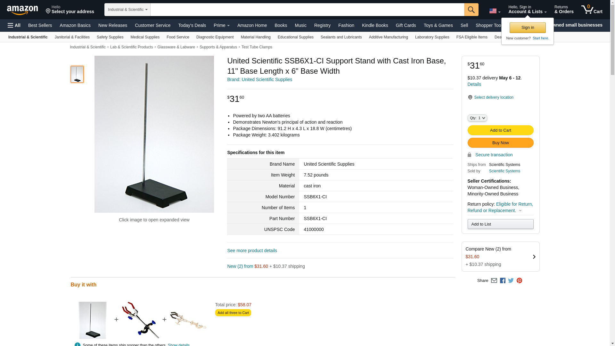Expand the country flag language selector

tap(495, 11)
